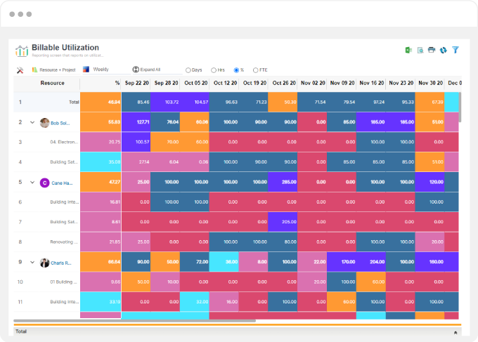The width and height of the screenshot is (478, 342).
Task: Click the Nov 30 20 column header
Action: pyautogui.click(x=429, y=83)
